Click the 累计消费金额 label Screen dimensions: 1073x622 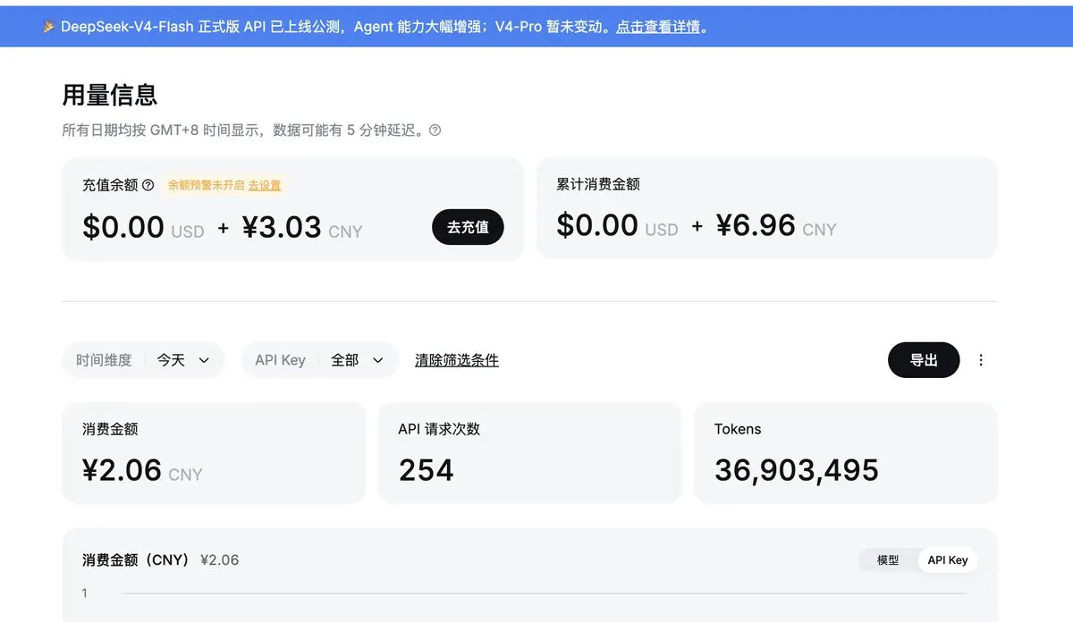click(598, 184)
